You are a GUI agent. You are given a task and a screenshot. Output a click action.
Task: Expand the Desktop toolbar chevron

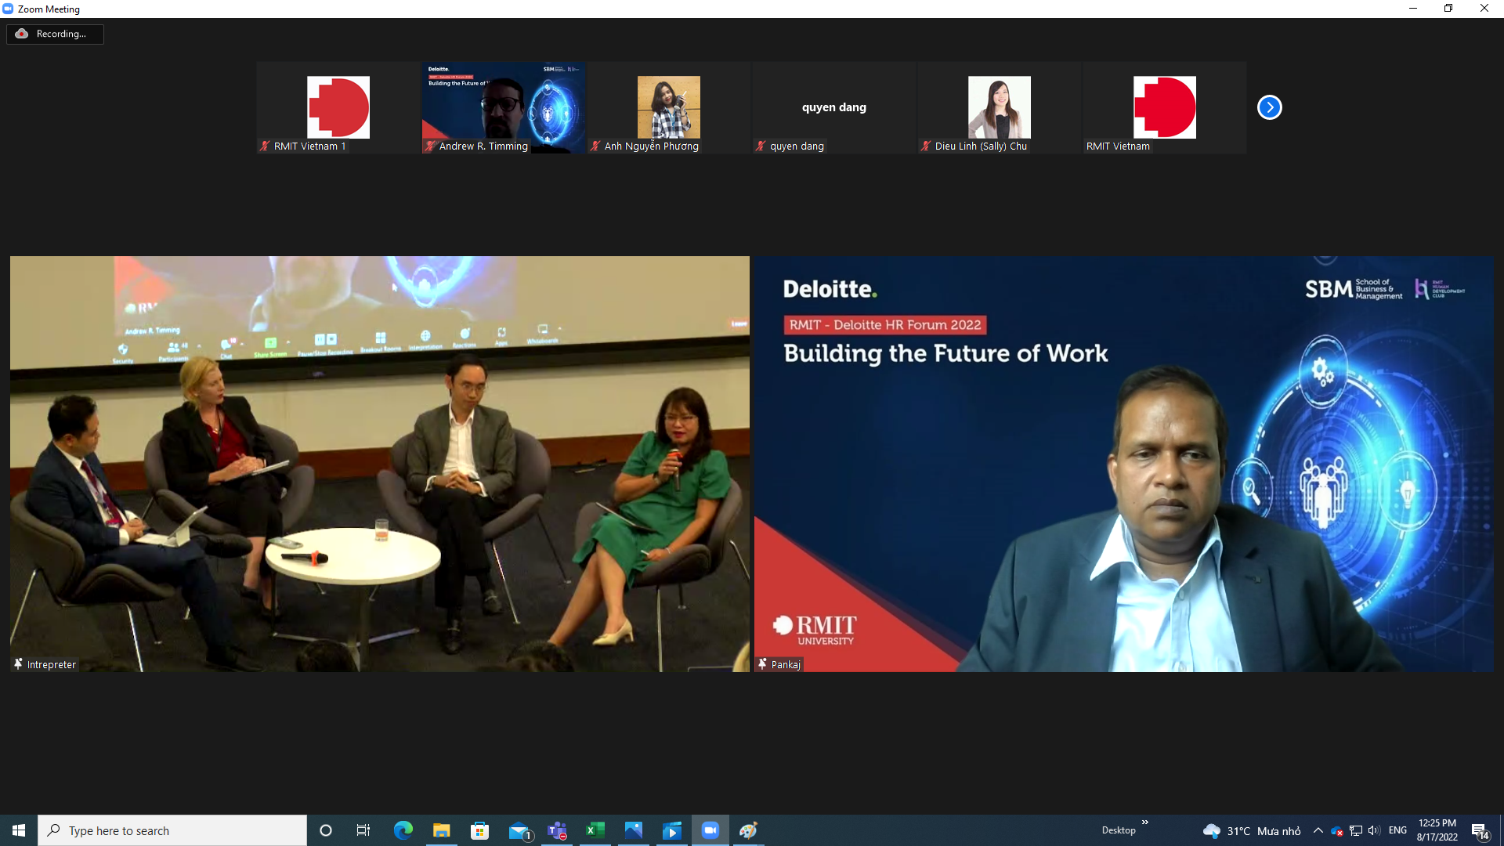click(1144, 822)
